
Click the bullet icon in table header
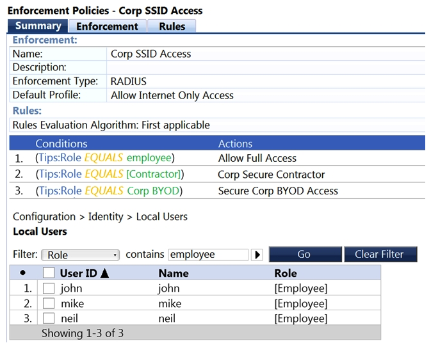pos(23,273)
